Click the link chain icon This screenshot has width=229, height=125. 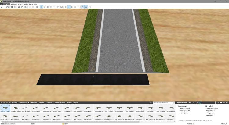224,103
